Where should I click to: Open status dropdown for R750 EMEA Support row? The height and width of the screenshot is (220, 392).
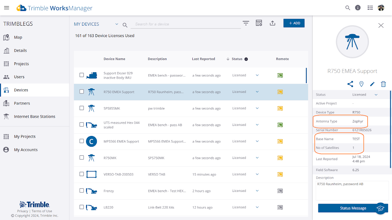pyautogui.click(x=257, y=92)
